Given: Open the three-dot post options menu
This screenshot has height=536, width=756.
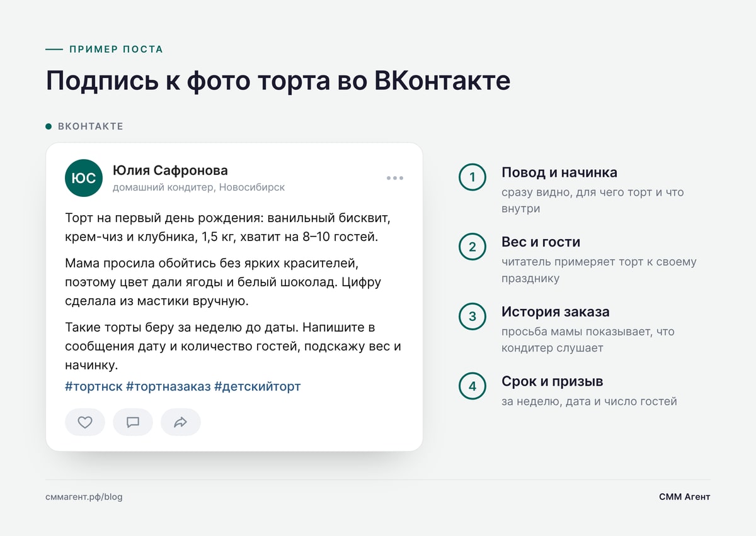Looking at the screenshot, I should (395, 178).
